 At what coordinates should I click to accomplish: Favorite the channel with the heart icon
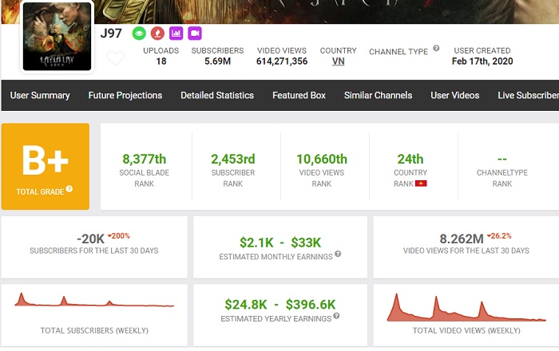(116, 57)
